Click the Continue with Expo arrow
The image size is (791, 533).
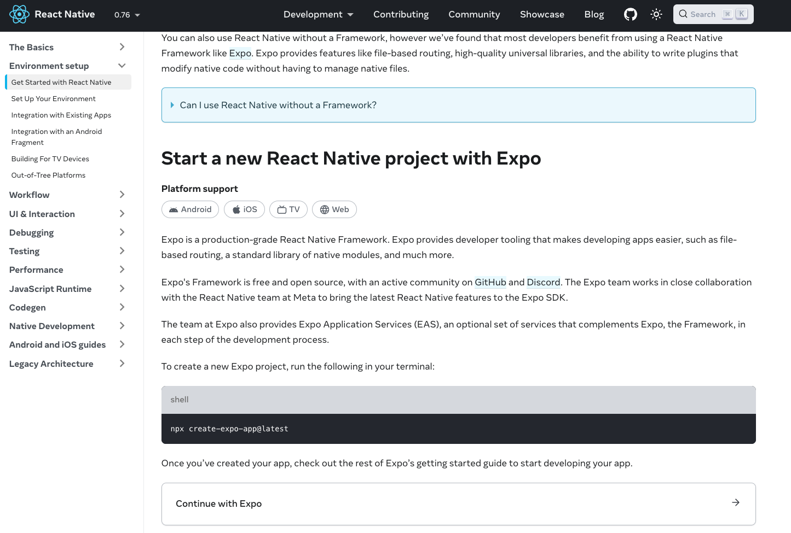point(736,502)
